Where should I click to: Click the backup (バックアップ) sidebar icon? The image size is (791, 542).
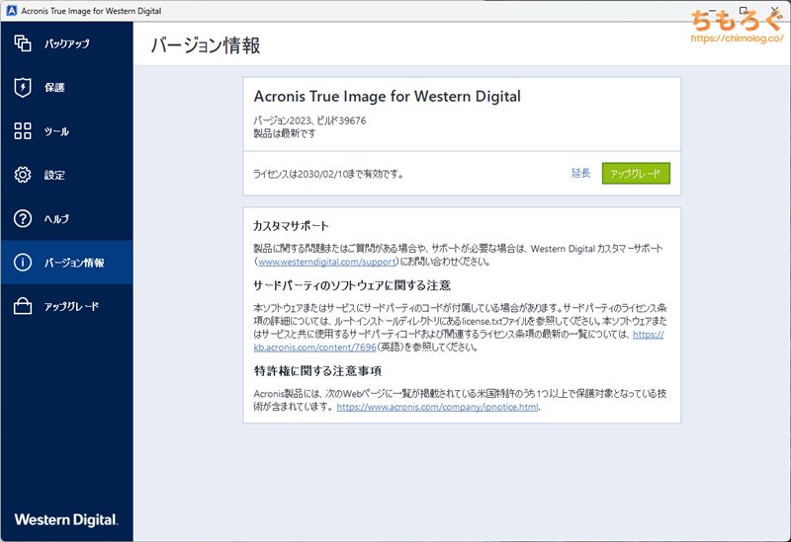click(23, 43)
